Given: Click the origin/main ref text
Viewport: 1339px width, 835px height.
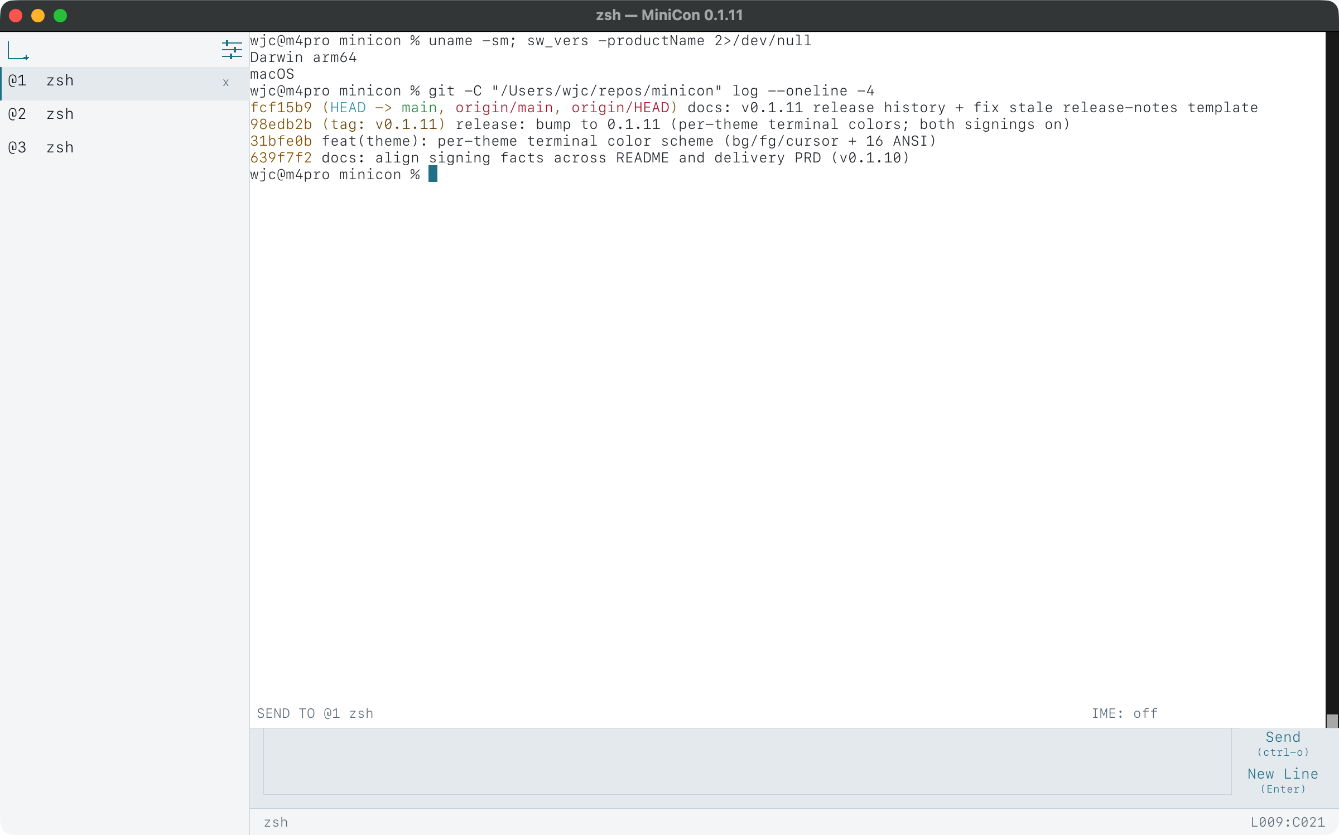Looking at the screenshot, I should [x=504, y=108].
